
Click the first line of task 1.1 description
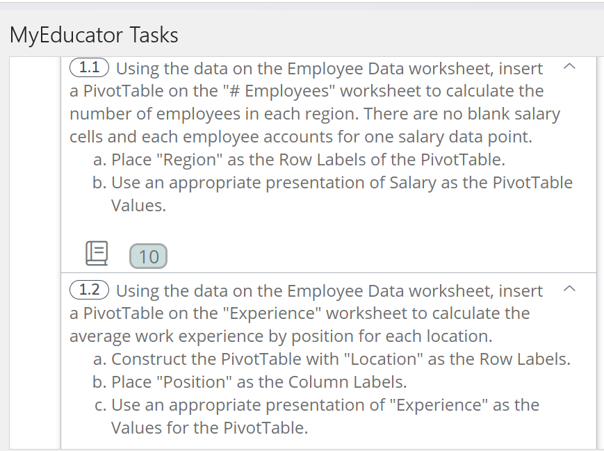pyautogui.click(x=329, y=69)
